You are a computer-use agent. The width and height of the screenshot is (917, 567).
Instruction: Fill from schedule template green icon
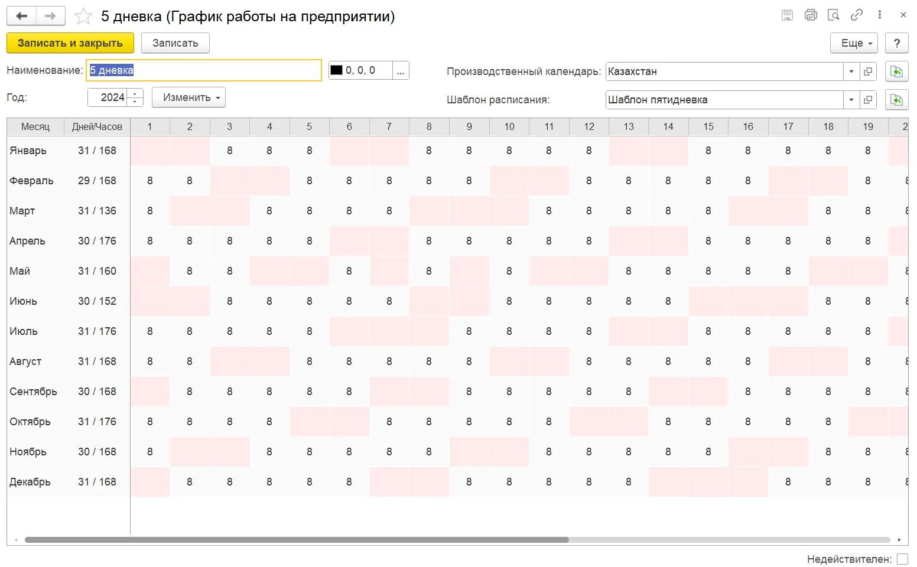896,100
